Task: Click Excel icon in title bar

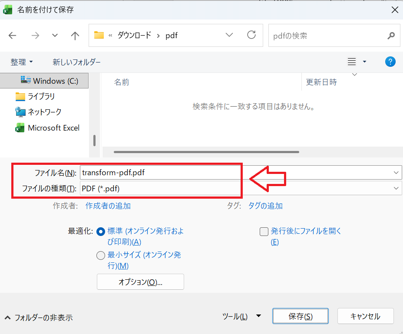Action: [8, 10]
